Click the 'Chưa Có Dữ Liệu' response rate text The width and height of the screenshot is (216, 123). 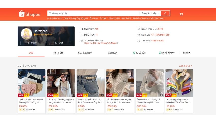[x=100, y=43]
